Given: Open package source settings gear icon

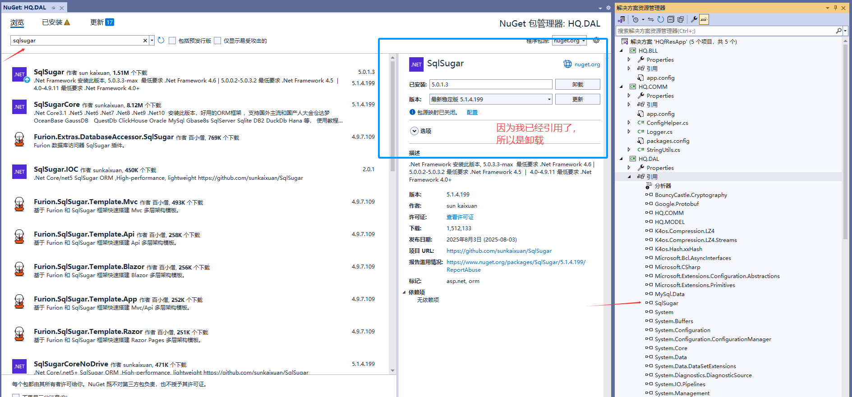Looking at the screenshot, I should 596,41.
